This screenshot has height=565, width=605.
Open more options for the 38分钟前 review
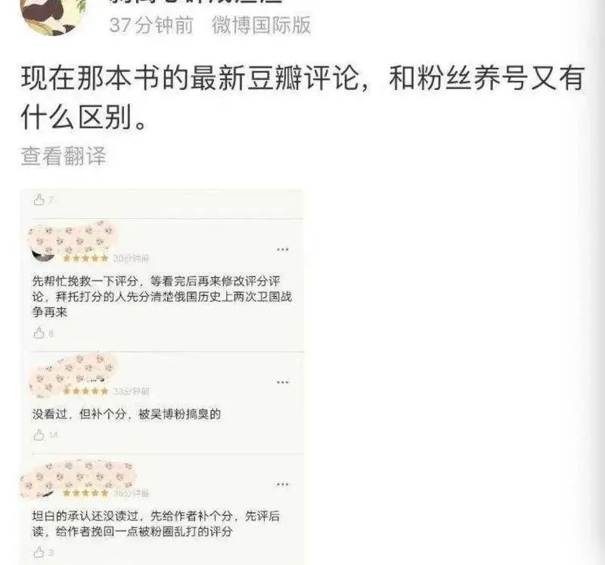(282, 484)
